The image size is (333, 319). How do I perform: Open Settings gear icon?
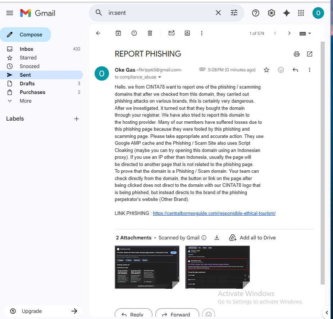click(271, 13)
